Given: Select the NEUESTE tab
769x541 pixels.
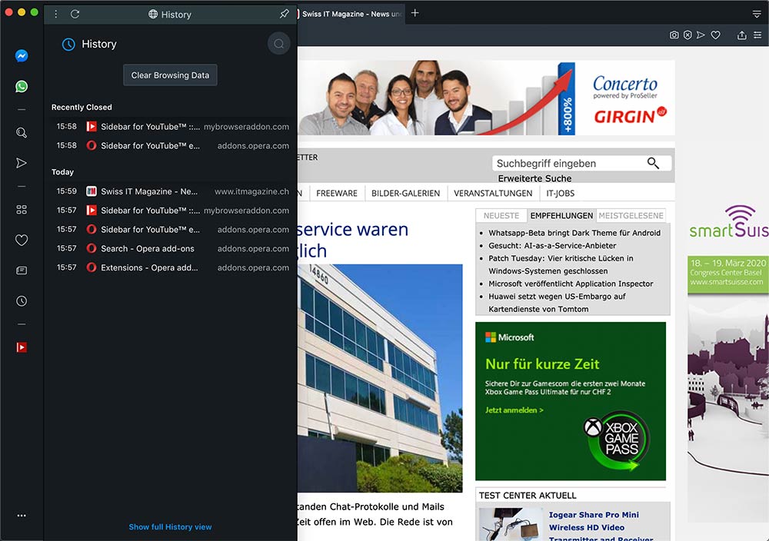Looking at the screenshot, I should [501, 216].
